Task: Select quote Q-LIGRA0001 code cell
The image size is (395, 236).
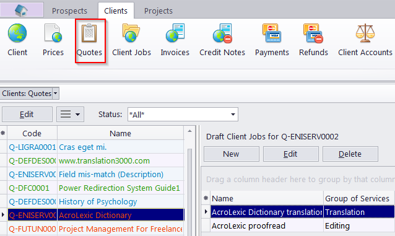Action: point(32,147)
